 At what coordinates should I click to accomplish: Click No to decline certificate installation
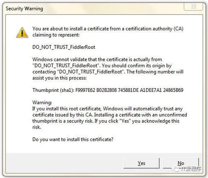[x=181, y=163]
